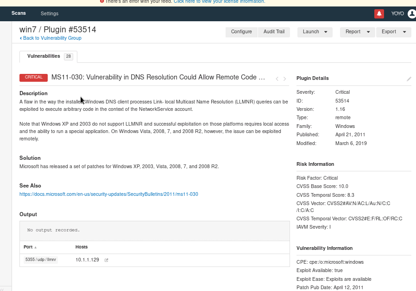Select the Vulnerabilities tab

pyautogui.click(x=48, y=56)
